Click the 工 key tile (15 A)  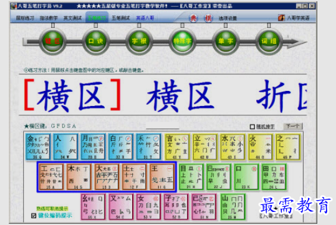52,177
